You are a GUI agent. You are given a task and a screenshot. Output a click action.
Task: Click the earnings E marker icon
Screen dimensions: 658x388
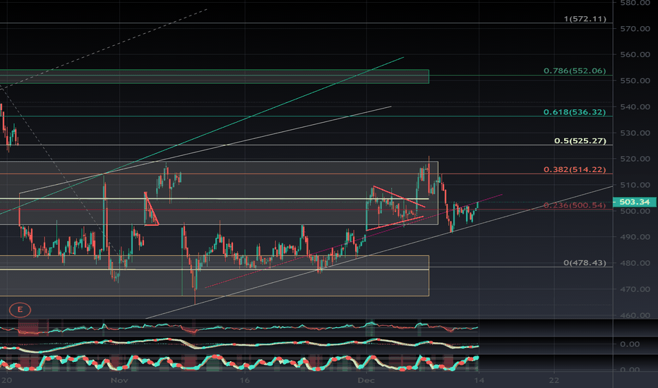click(x=20, y=310)
